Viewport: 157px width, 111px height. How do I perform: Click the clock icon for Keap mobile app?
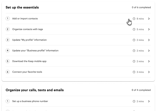click(134, 61)
